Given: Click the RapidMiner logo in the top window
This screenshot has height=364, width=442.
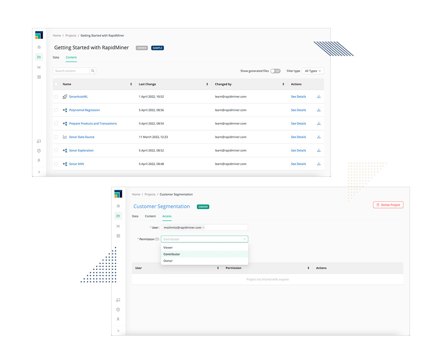Looking at the screenshot, I should click(x=39, y=35).
